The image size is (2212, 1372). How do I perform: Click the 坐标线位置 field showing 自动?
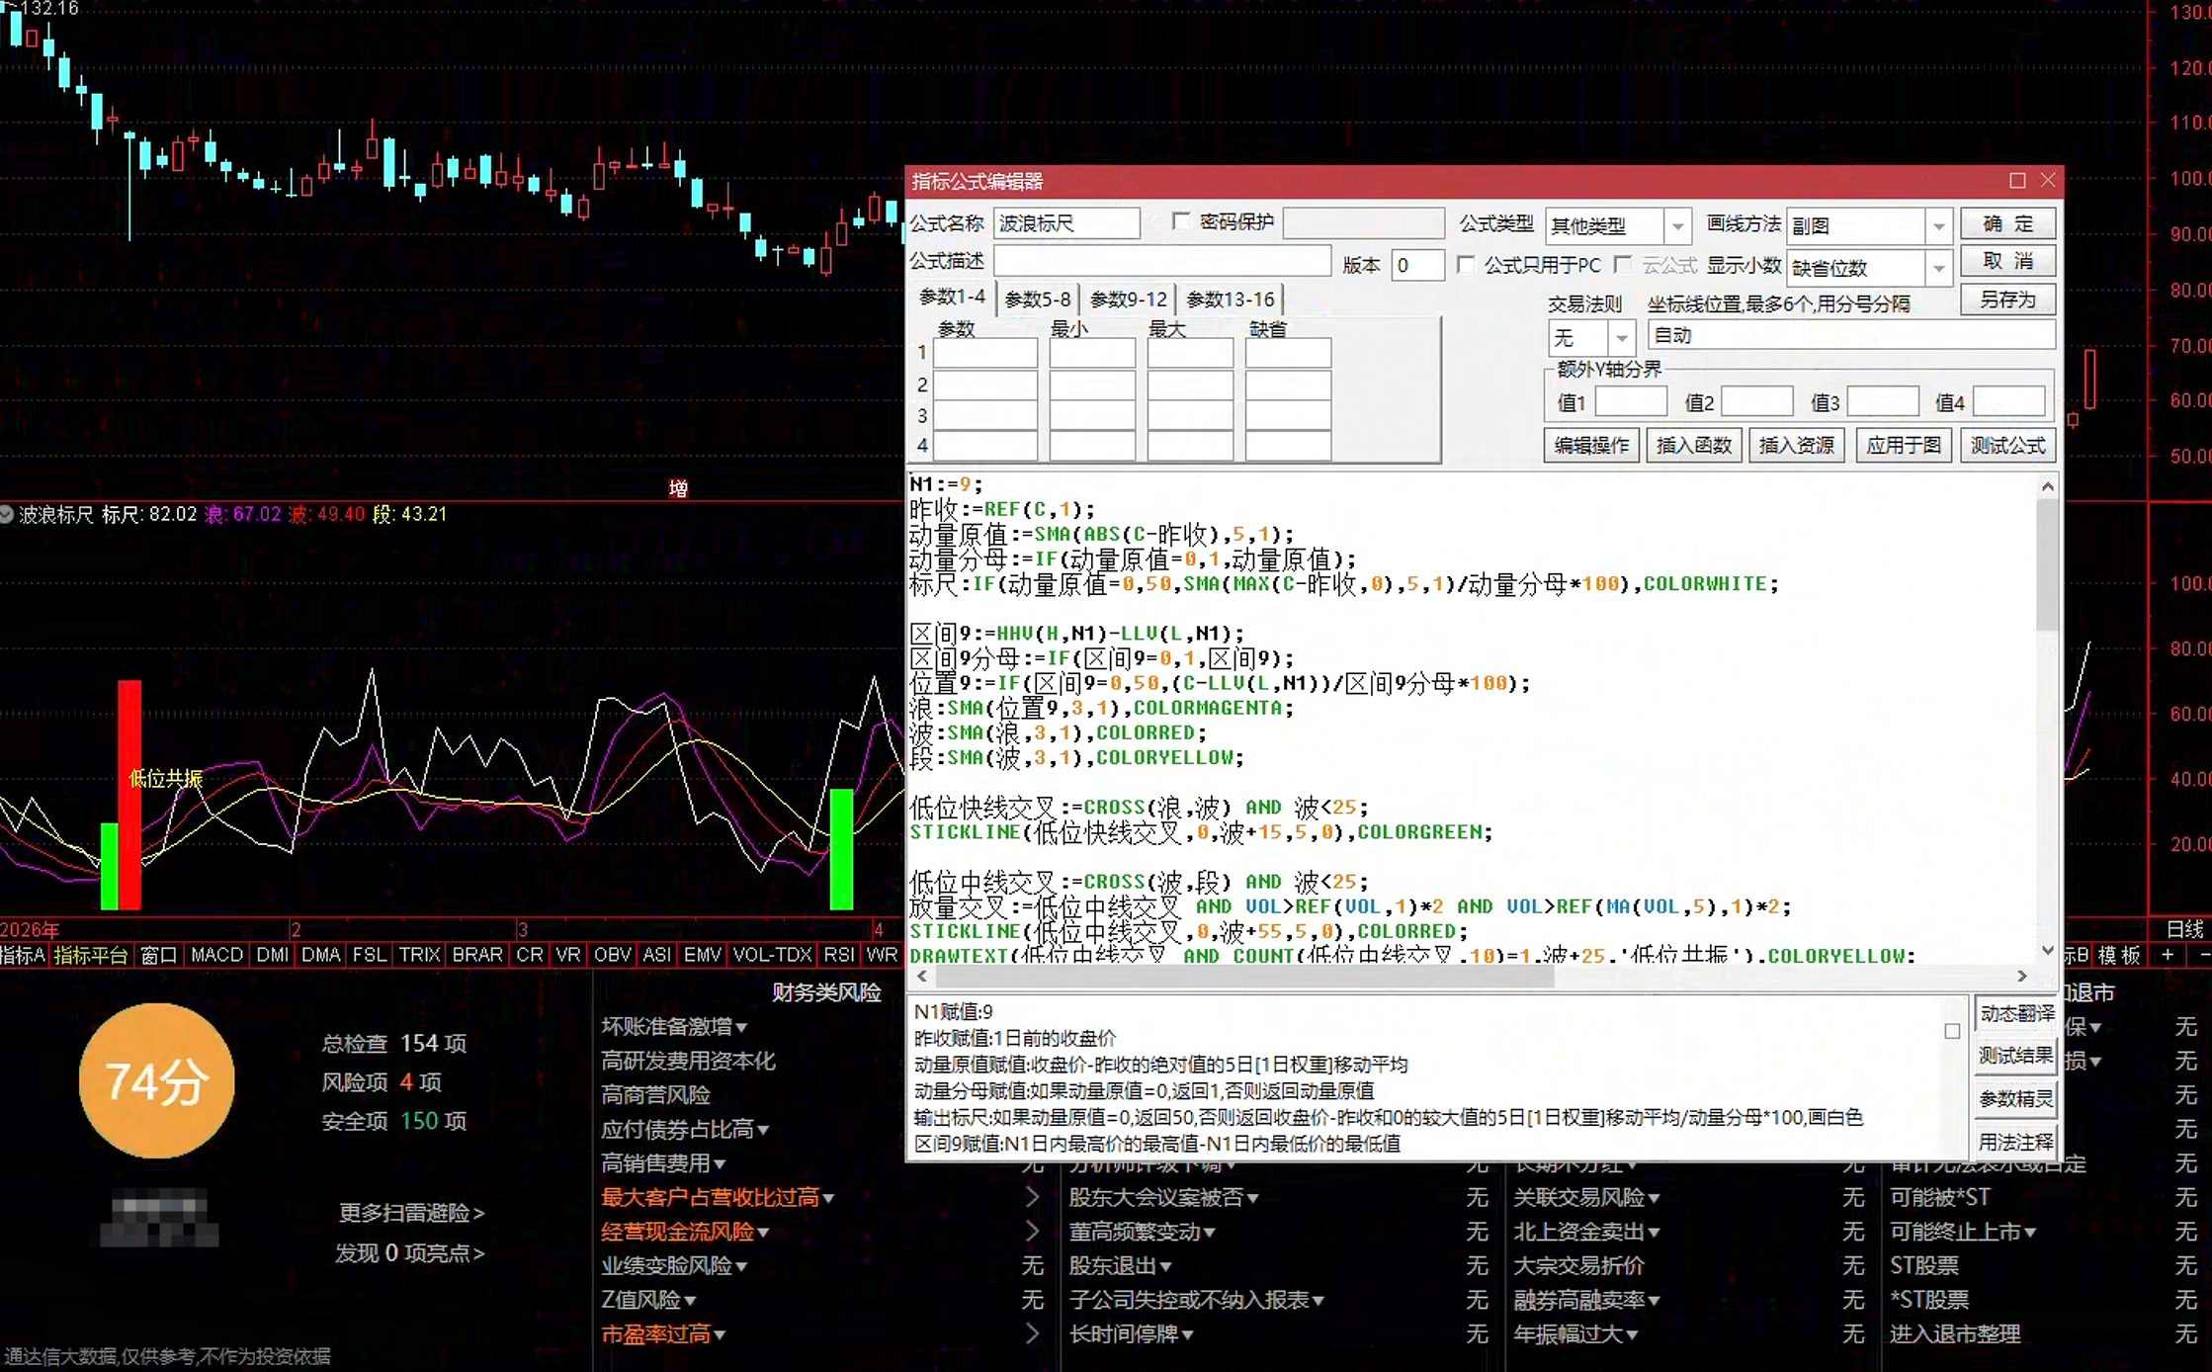point(1851,336)
